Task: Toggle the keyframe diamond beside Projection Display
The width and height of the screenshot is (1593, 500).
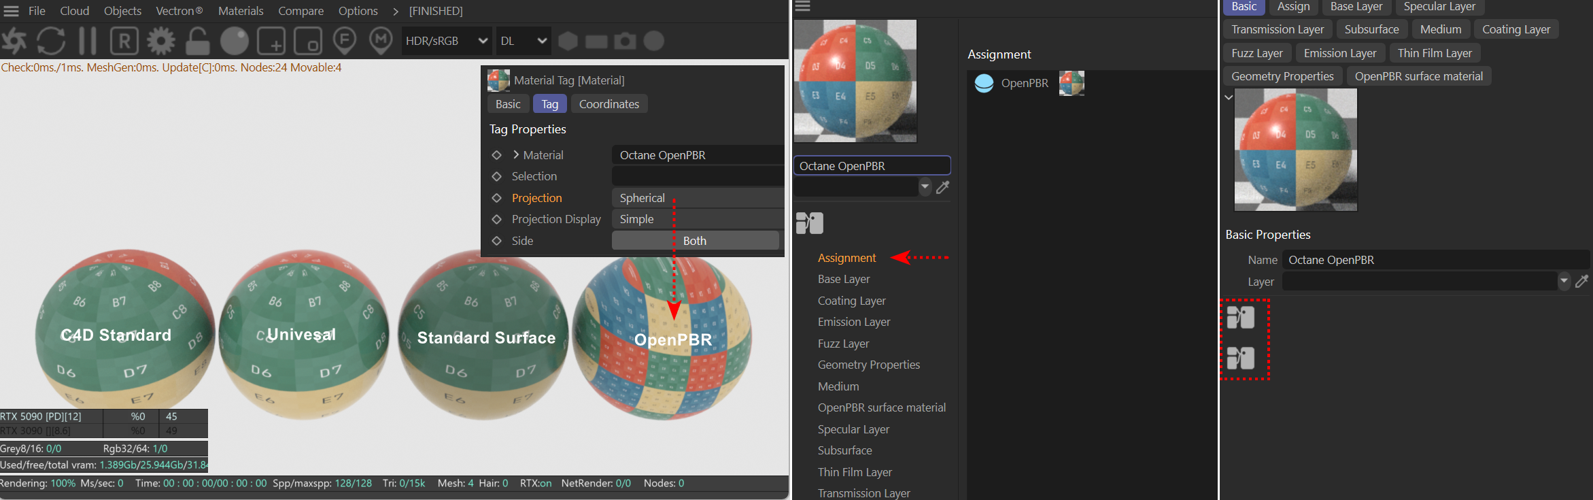Action: point(497,219)
